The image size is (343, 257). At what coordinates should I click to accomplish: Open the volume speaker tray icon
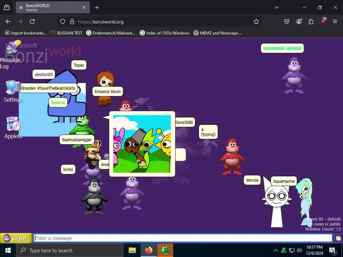[299, 250]
